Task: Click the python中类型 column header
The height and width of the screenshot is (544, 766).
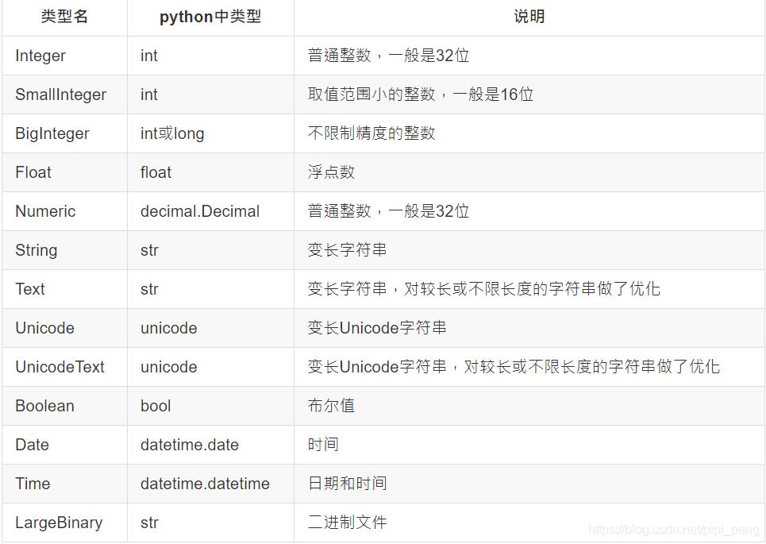Action: click(x=210, y=17)
